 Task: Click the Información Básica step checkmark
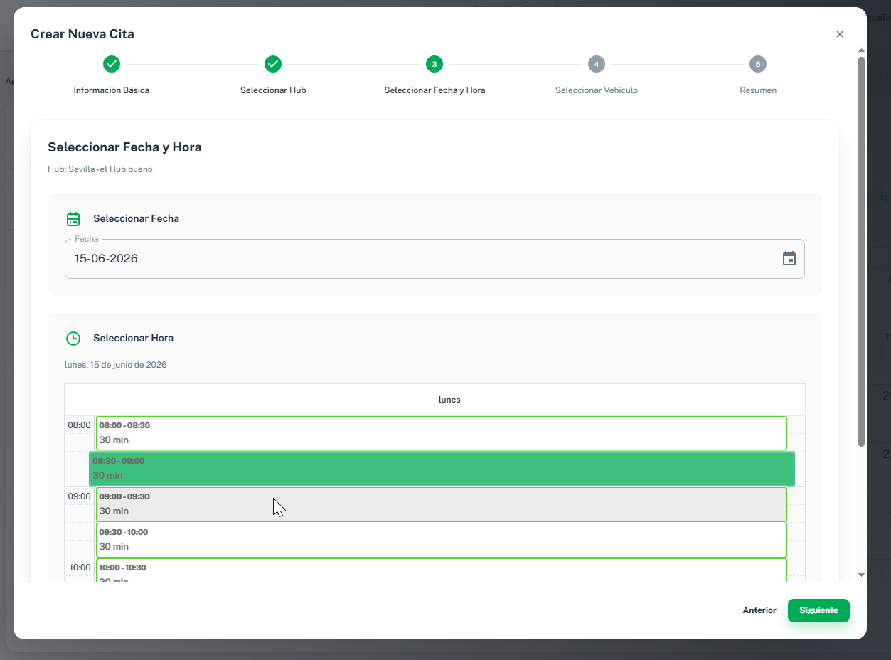pyautogui.click(x=112, y=65)
